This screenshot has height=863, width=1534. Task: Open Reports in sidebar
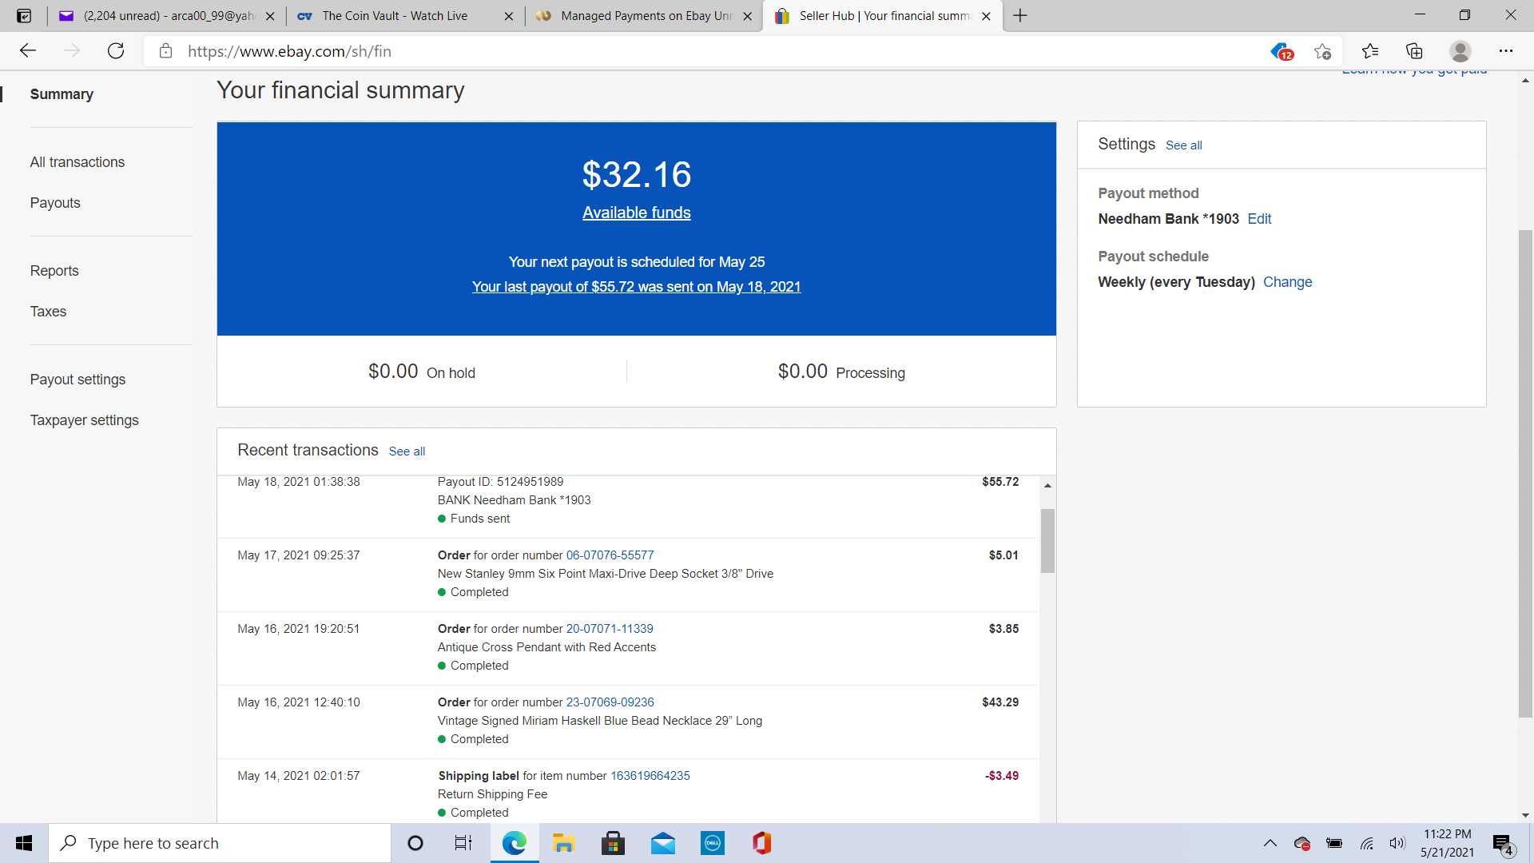(x=54, y=271)
